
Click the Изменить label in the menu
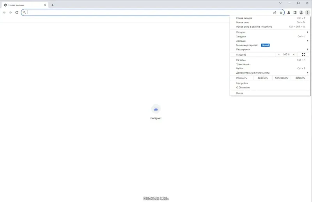241,78
